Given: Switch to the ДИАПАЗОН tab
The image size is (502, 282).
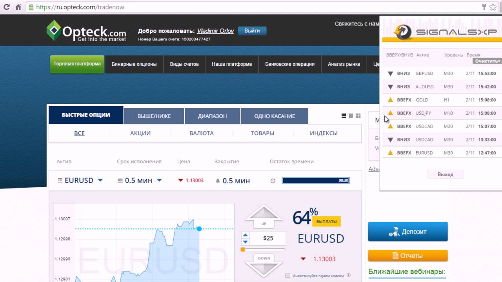Looking at the screenshot, I should (212, 116).
